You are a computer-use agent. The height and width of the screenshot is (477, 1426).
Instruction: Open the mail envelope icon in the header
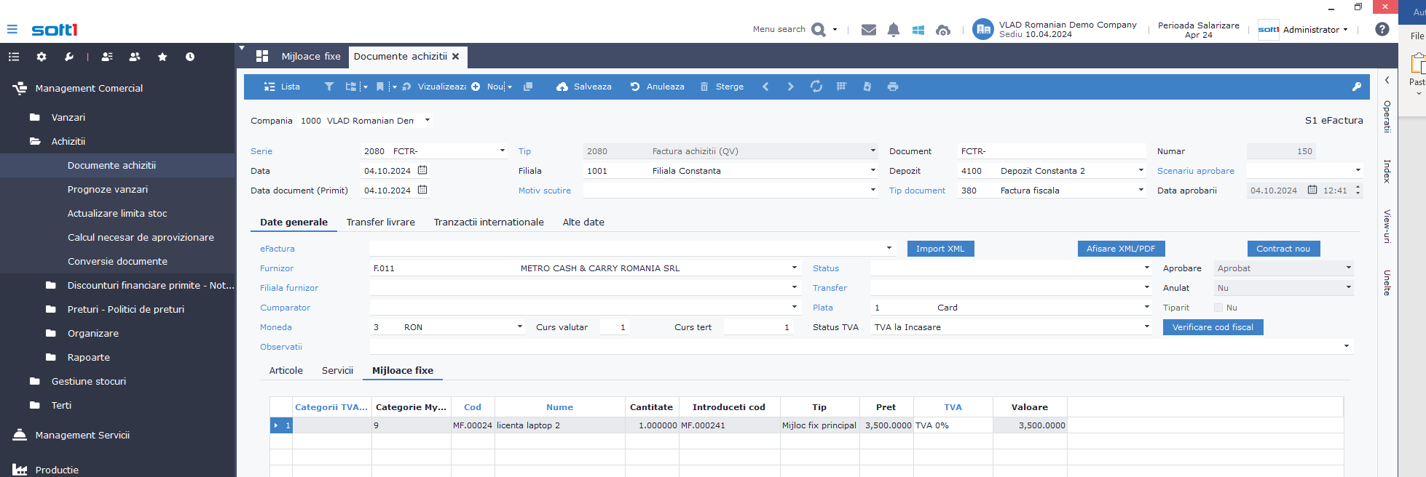tap(868, 30)
